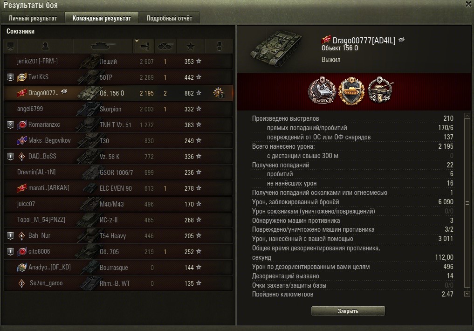Image resolution: width=474 pixels, height=331 pixels.
Task: Click the statistics scrollbar handle
Action: tap(467, 203)
